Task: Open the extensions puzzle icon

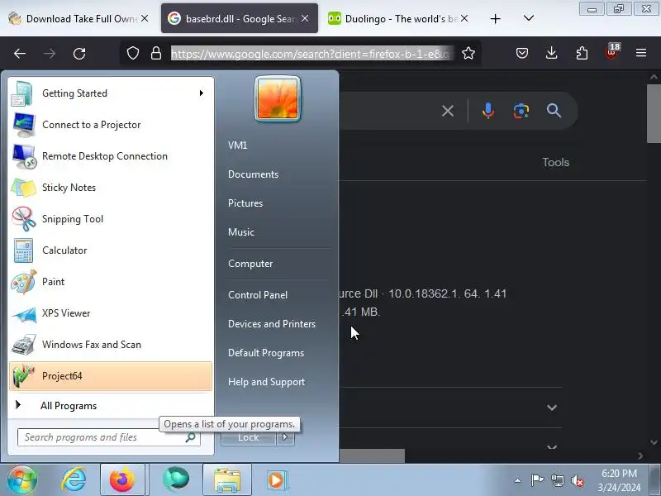Action: 582,54
